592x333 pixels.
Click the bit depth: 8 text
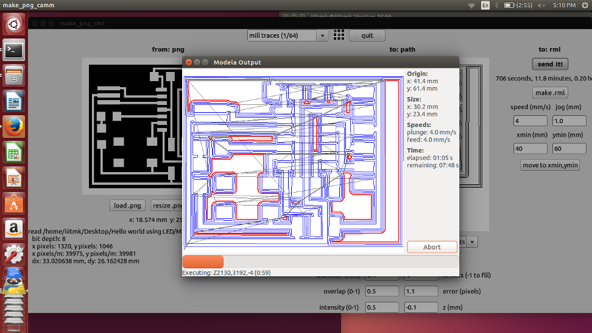[x=49, y=239]
